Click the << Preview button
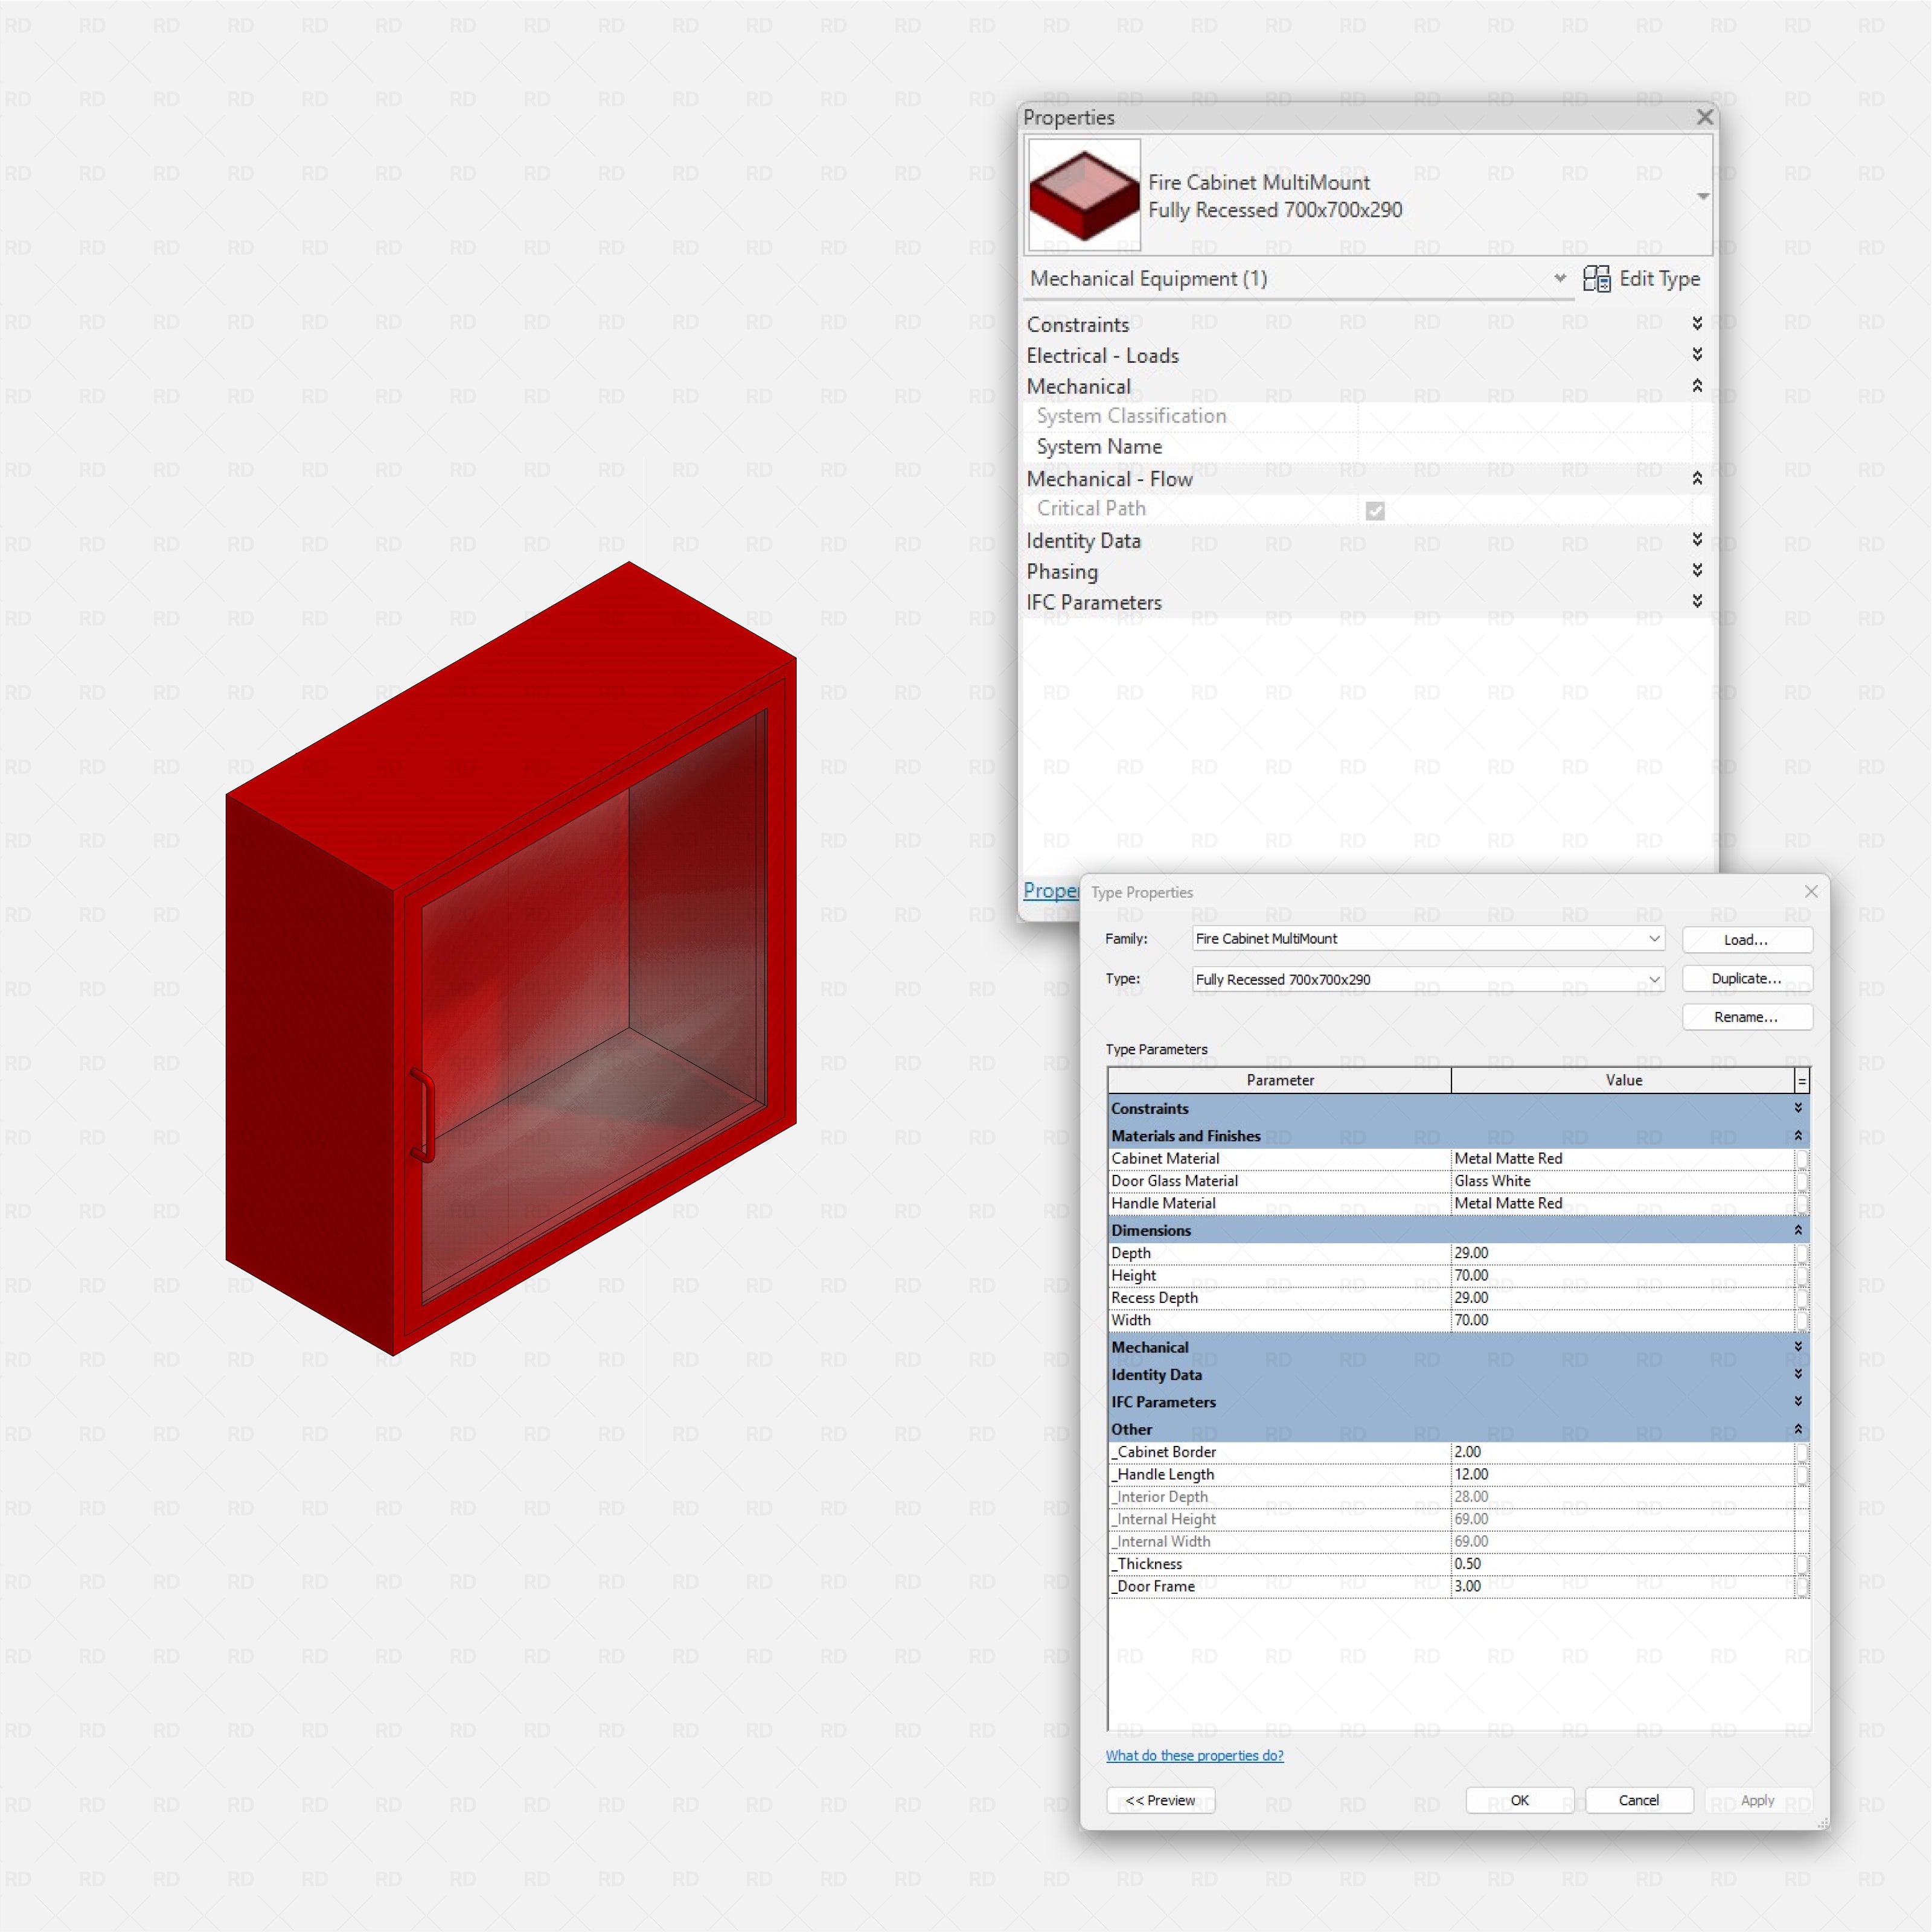The image size is (1932, 1932). click(1160, 1800)
